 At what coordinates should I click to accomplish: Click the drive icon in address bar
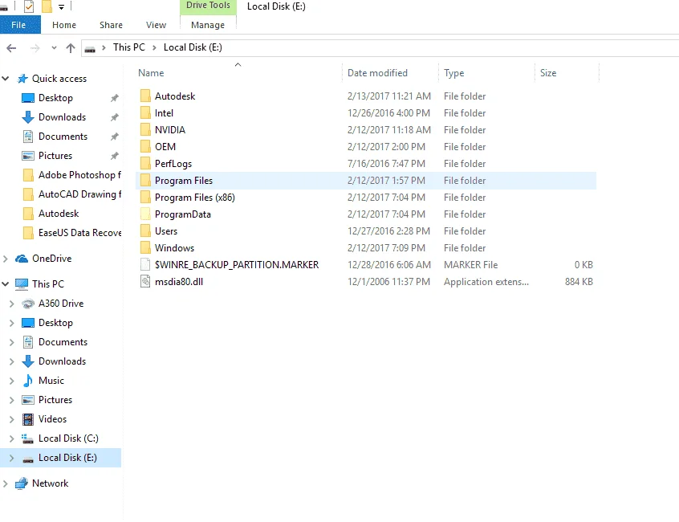click(90, 48)
